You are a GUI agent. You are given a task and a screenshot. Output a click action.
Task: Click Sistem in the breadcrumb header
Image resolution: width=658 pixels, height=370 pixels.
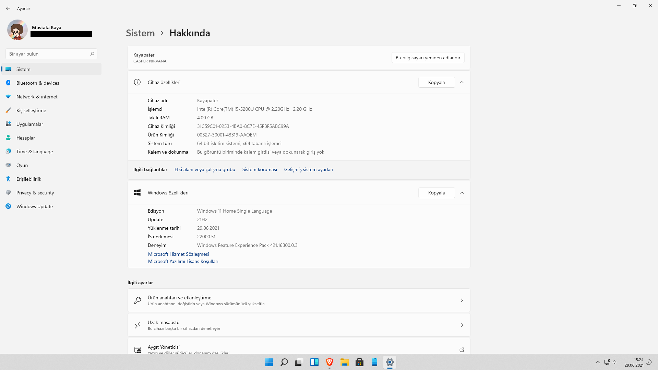140,33
